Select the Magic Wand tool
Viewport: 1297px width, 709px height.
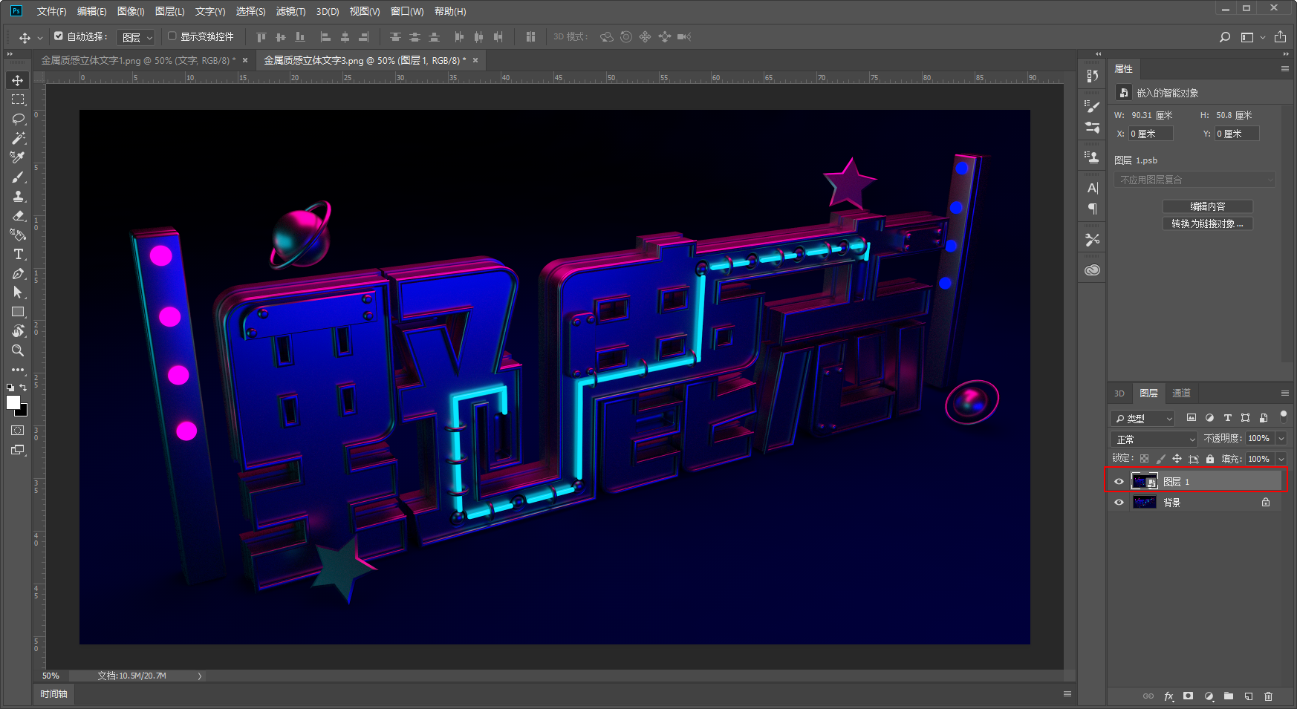18,138
